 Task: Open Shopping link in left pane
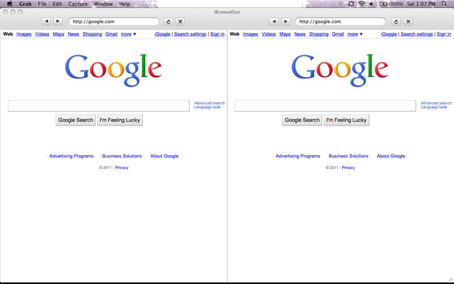92,34
